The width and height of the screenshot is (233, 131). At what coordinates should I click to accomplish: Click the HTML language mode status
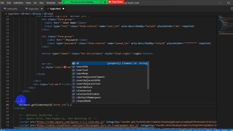pyautogui.click(x=224, y=130)
